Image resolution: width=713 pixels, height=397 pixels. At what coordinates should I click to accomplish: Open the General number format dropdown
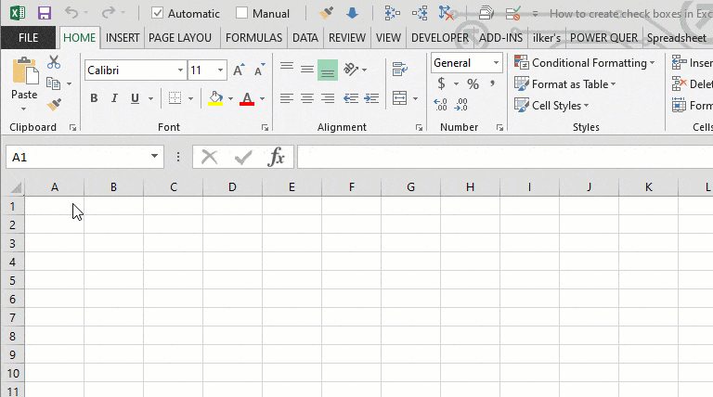point(496,63)
